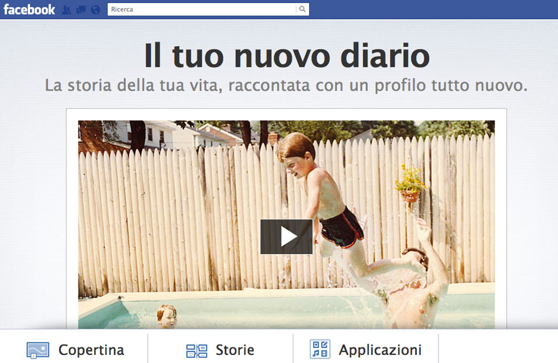Click the child's head in the pool
The height and width of the screenshot is (363, 558).
click(x=166, y=316)
